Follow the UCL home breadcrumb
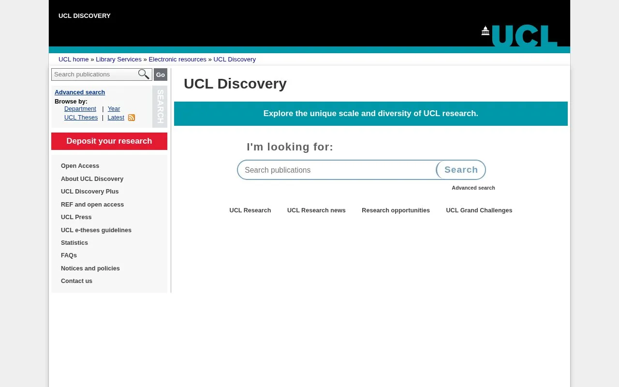 click(74, 60)
